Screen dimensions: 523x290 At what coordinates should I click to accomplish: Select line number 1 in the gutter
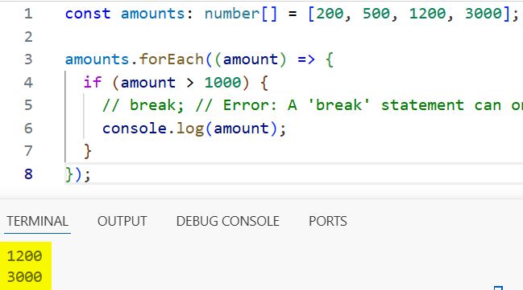point(28,14)
